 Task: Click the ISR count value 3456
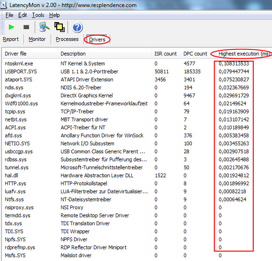(x=160, y=79)
